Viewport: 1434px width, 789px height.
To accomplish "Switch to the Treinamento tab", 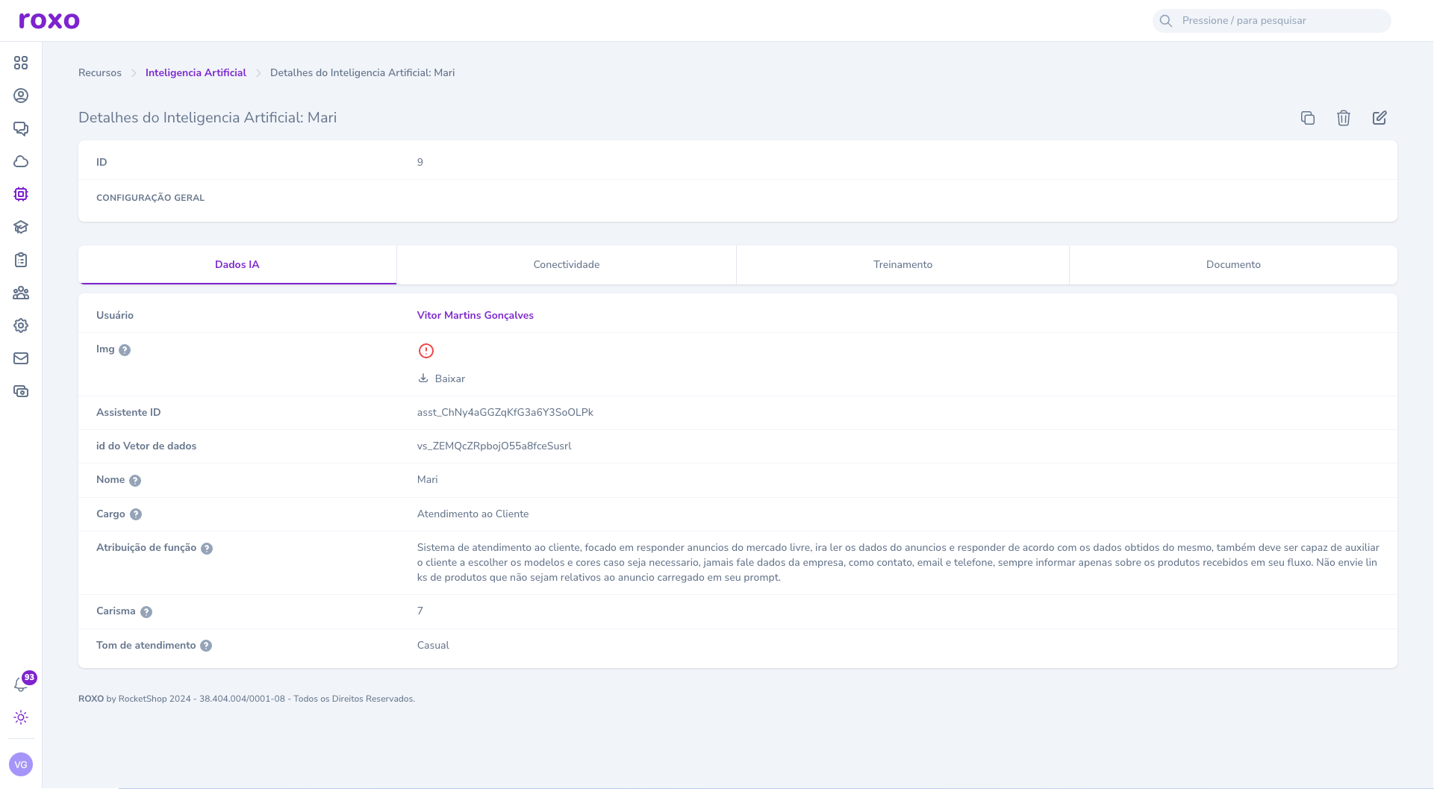I will coord(903,265).
